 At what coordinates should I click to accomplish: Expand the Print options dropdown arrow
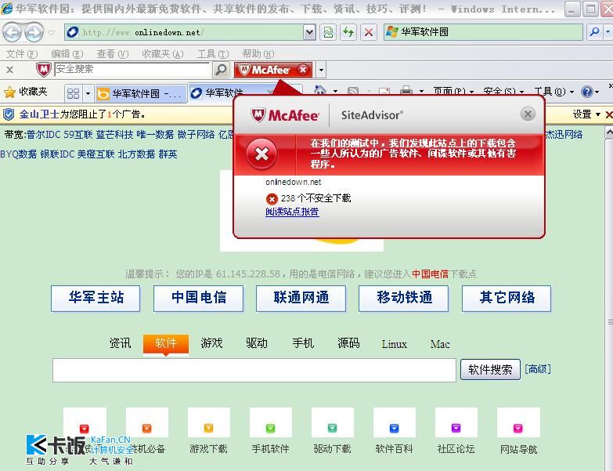click(421, 92)
